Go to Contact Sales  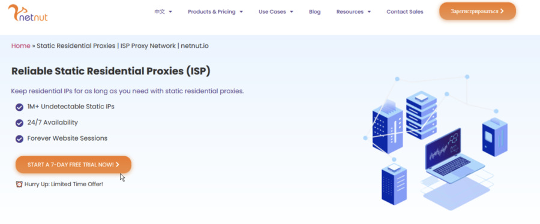pyautogui.click(x=404, y=12)
